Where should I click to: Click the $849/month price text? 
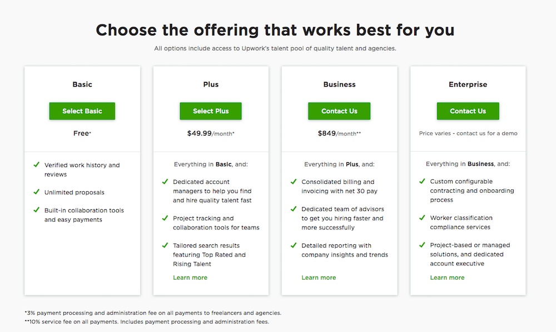339,133
